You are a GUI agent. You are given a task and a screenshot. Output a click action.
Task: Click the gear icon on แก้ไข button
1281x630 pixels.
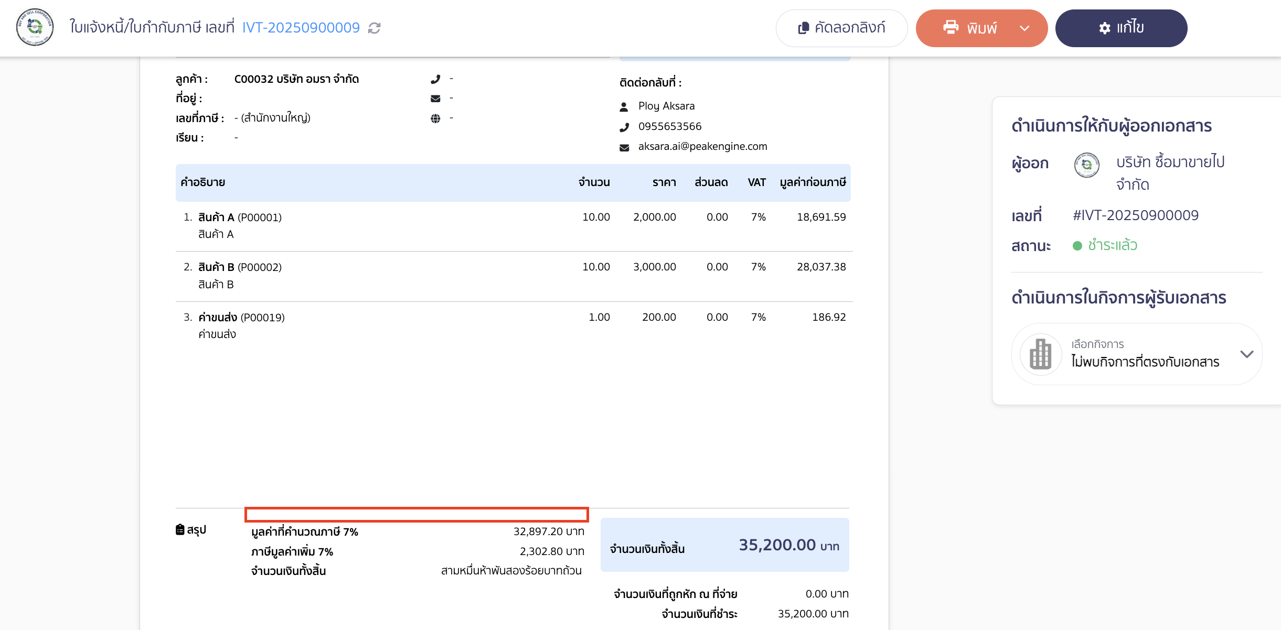1105,28
